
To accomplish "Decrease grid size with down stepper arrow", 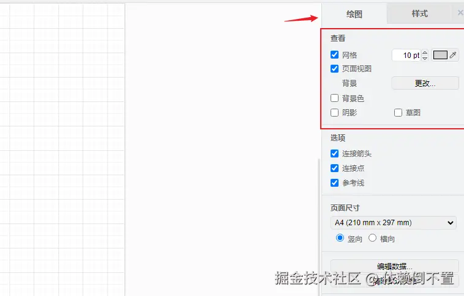I will pos(425,58).
